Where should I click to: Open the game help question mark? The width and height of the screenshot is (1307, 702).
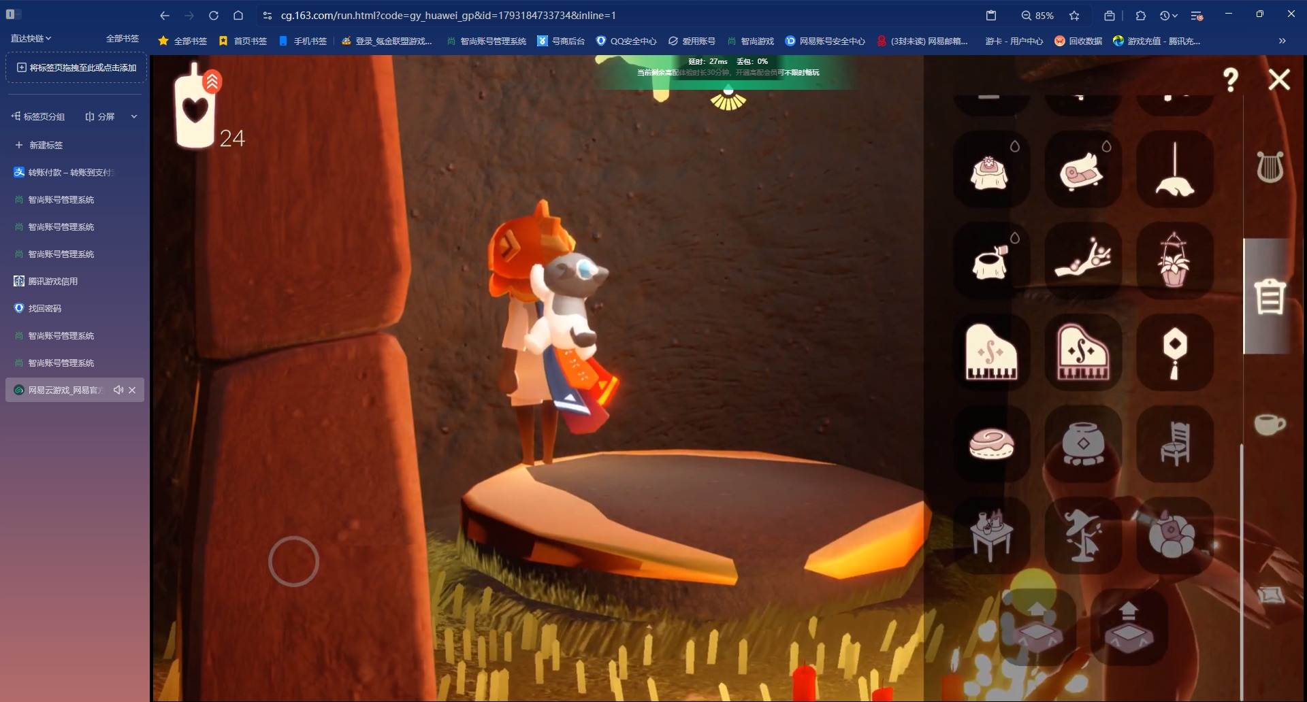(x=1230, y=80)
